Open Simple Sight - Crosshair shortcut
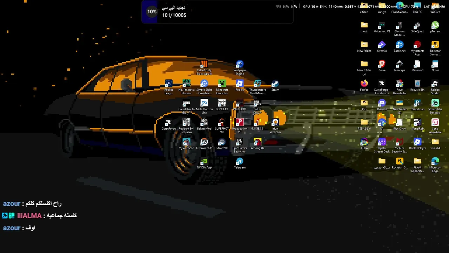Viewport: 449px width, 253px height. coord(204,87)
